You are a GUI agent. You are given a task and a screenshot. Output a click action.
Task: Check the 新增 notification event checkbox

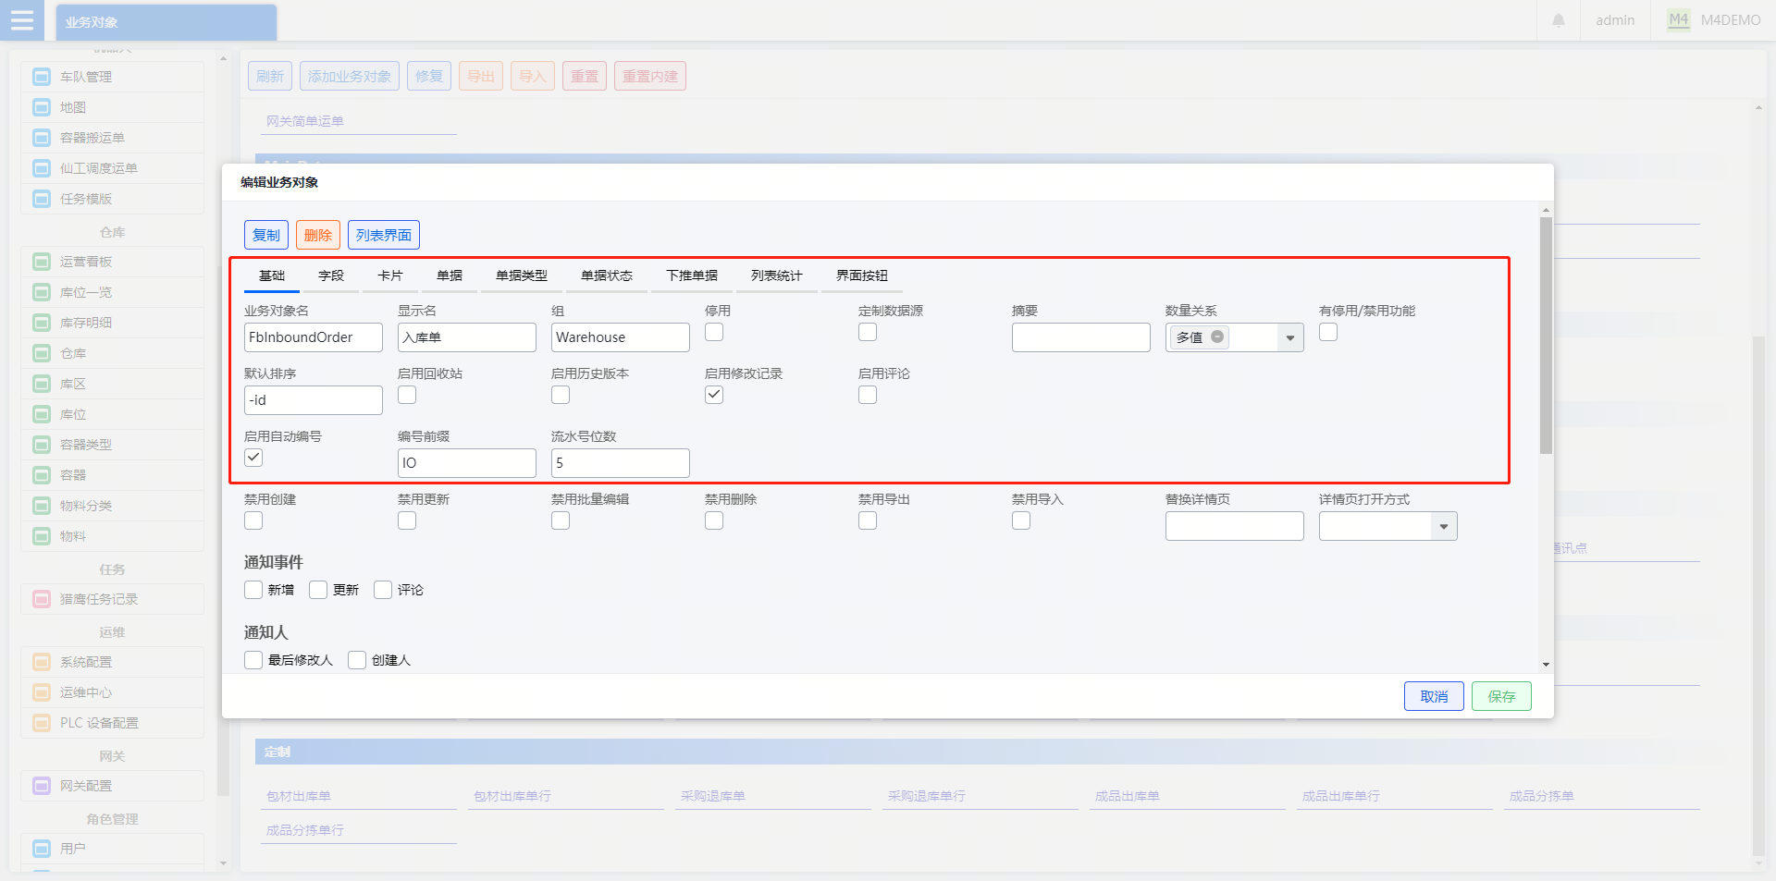253,590
